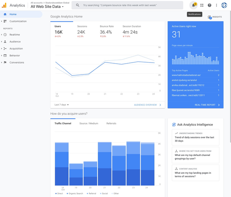Viewport: 231px width, 197px height.
Task: Click the Understanding Trends line icon
Action: point(176,133)
